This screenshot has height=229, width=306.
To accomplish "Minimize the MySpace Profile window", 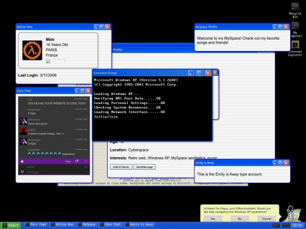I will (275, 27).
